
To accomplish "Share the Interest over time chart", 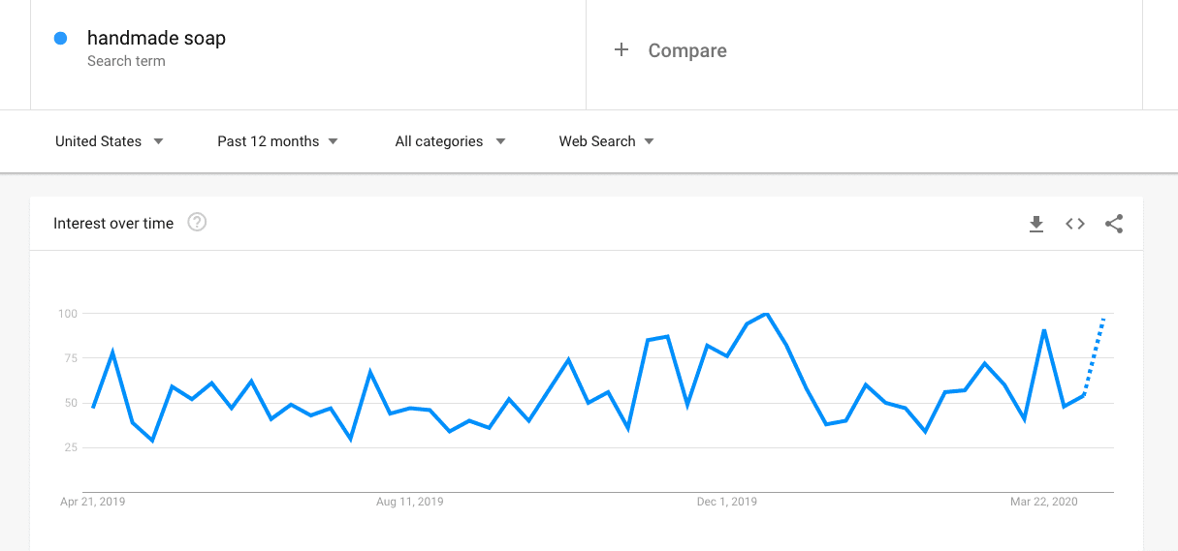I will pyautogui.click(x=1114, y=224).
